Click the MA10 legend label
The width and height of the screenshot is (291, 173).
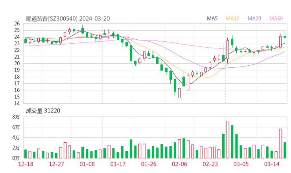[232, 18]
